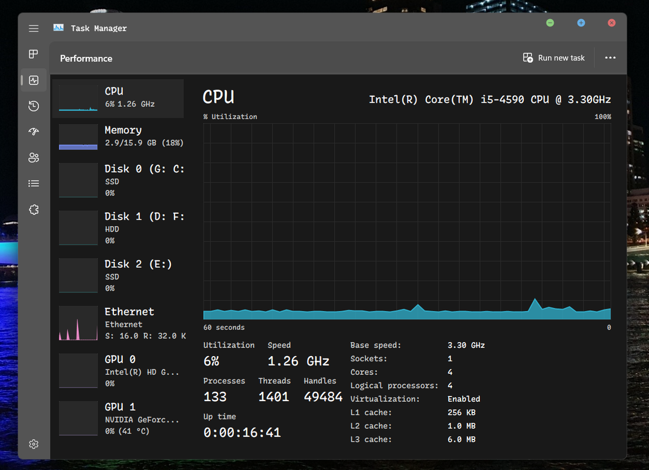Screen dimensions: 649x470
Task: Click the CPU utilization graph
Action: pyautogui.click(x=407, y=221)
